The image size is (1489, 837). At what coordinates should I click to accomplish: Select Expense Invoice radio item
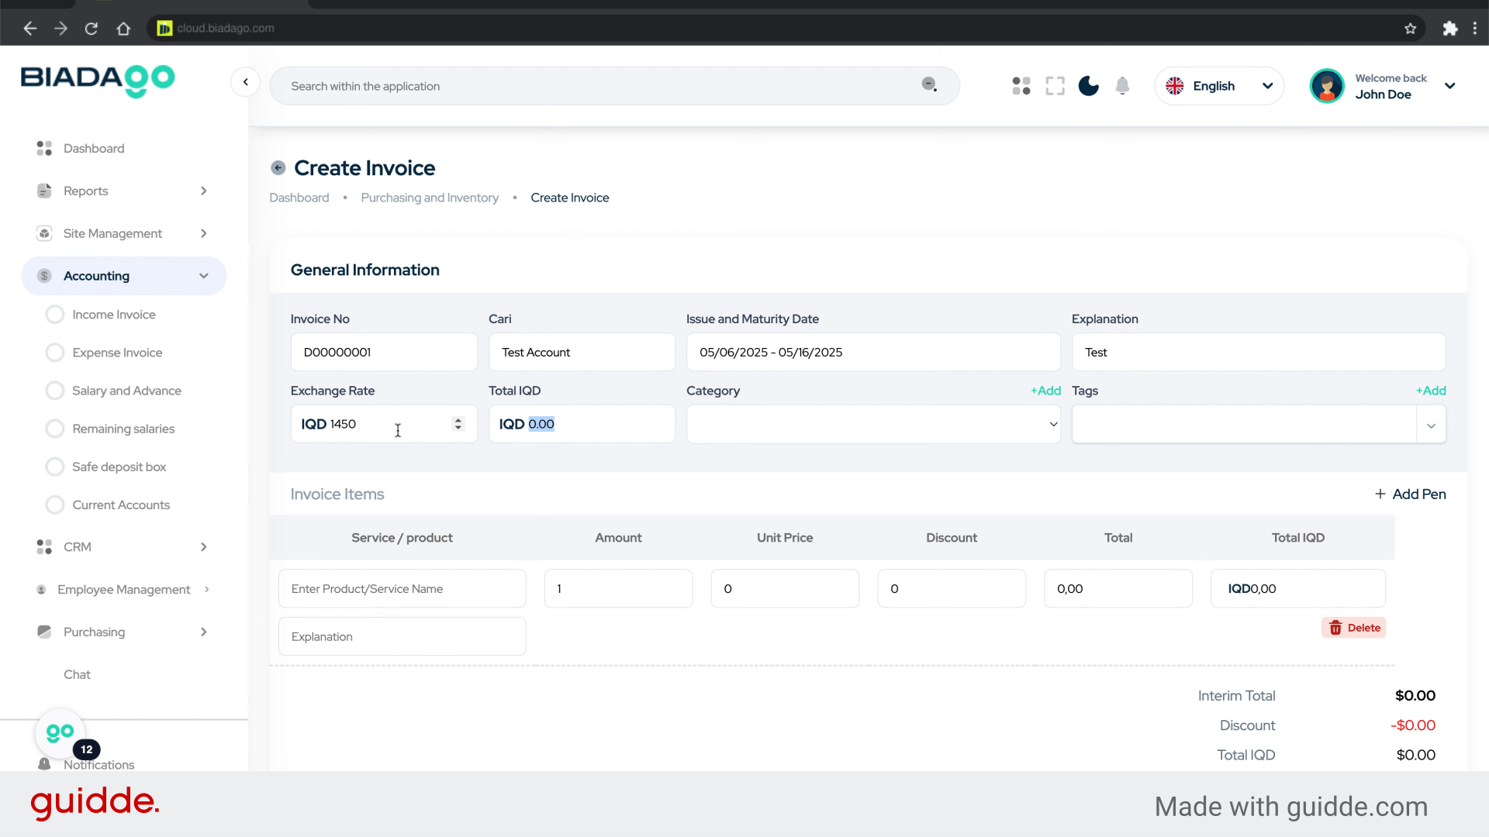(x=55, y=353)
